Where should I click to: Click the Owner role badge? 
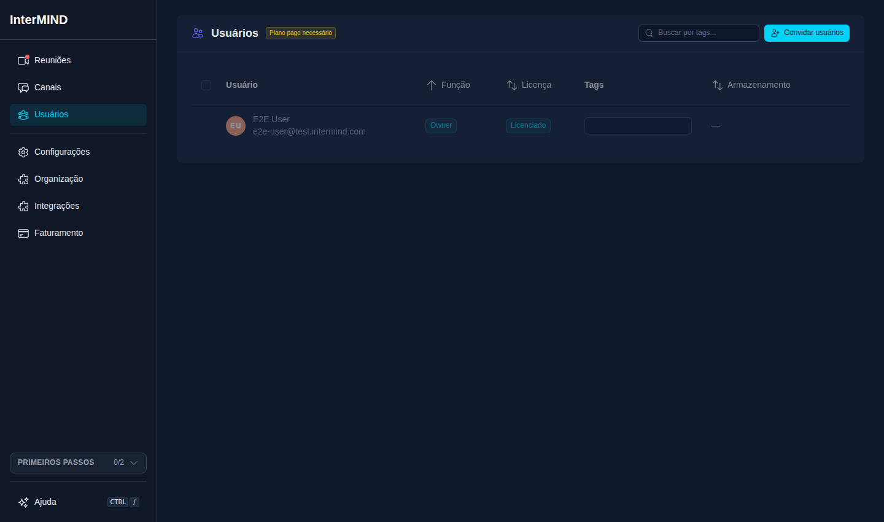click(441, 126)
